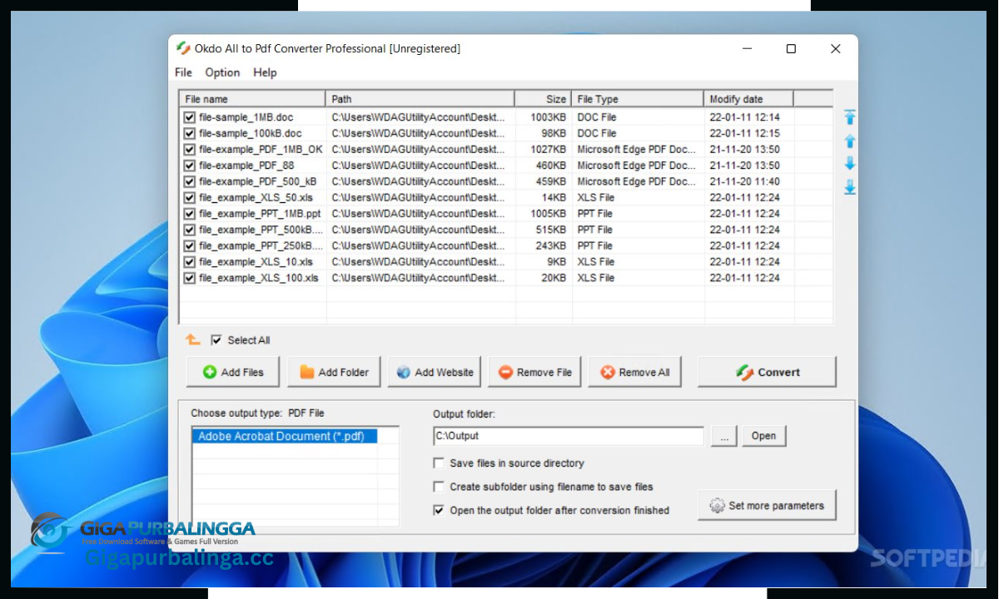The height and width of the screenshot is (599, 999).
Task: Enable Save files in source directory
Action: 439,463
